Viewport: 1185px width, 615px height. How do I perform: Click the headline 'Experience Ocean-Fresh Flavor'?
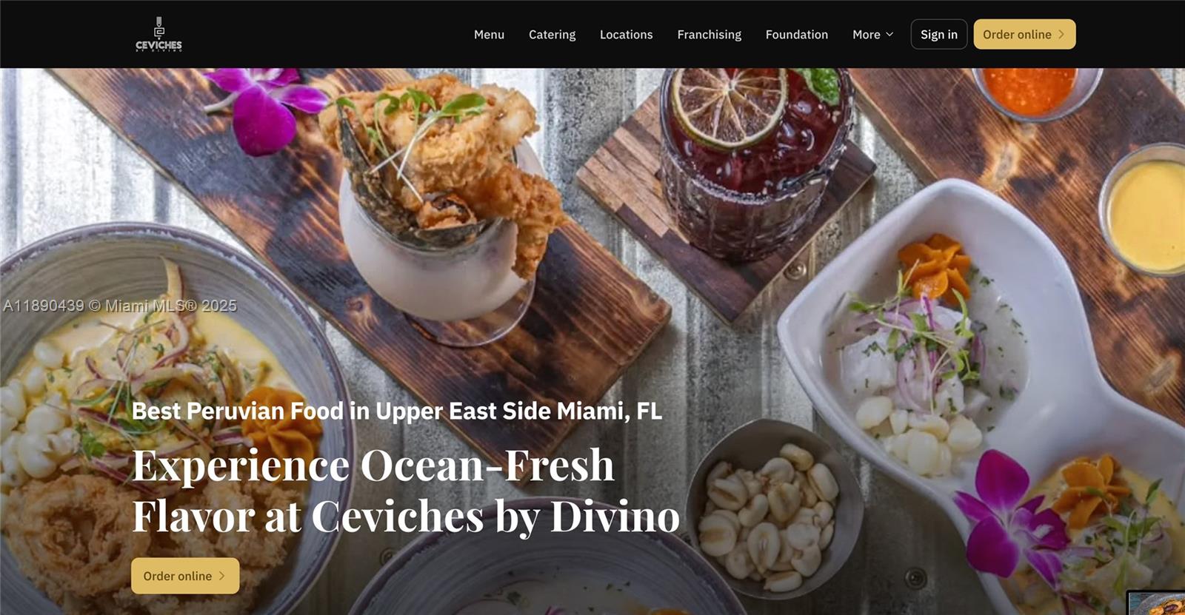coord(406,490)
